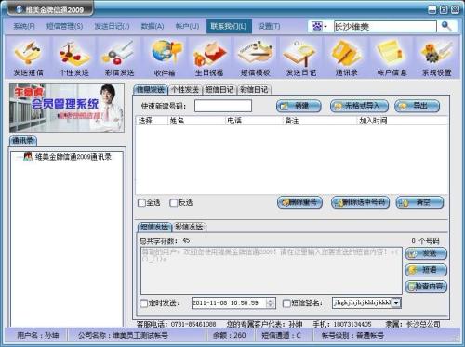
Task: Open the 帐户信息 account info icon
Action: [392, 58]
